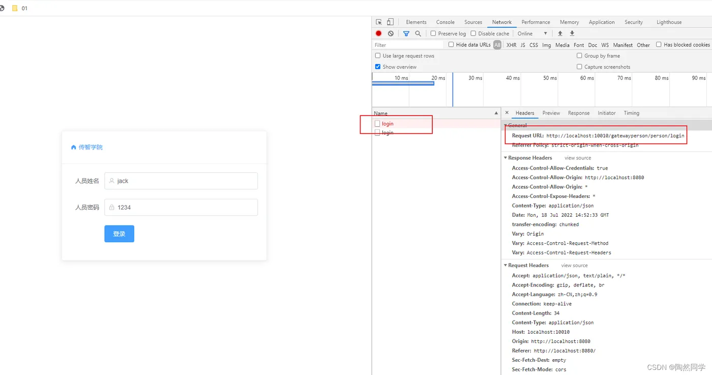This screenshot has height=375, width=712.
Task: Open the Lighthouse tab
Action: point(669,22)
